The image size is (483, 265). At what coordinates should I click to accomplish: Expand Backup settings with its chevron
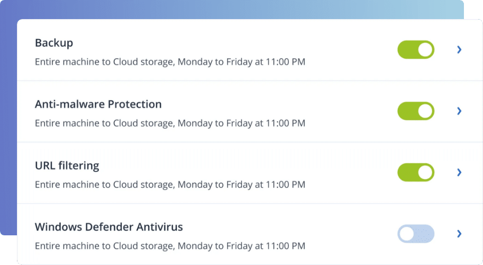click(459, 50)
